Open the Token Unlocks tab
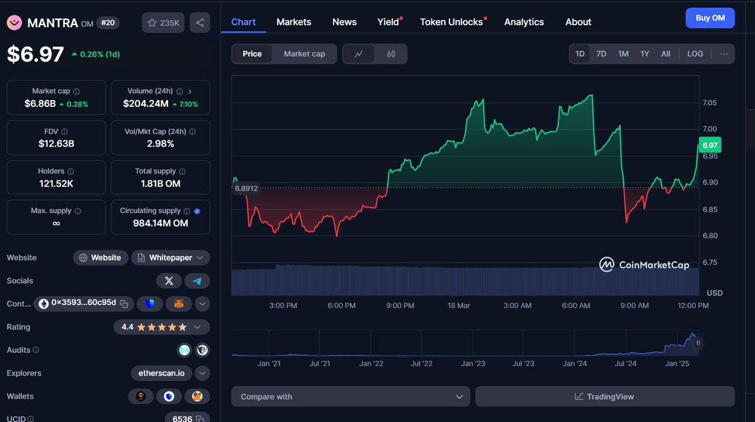Image resolution: width=755 pixels, height=422 pixels. [451, 22]
